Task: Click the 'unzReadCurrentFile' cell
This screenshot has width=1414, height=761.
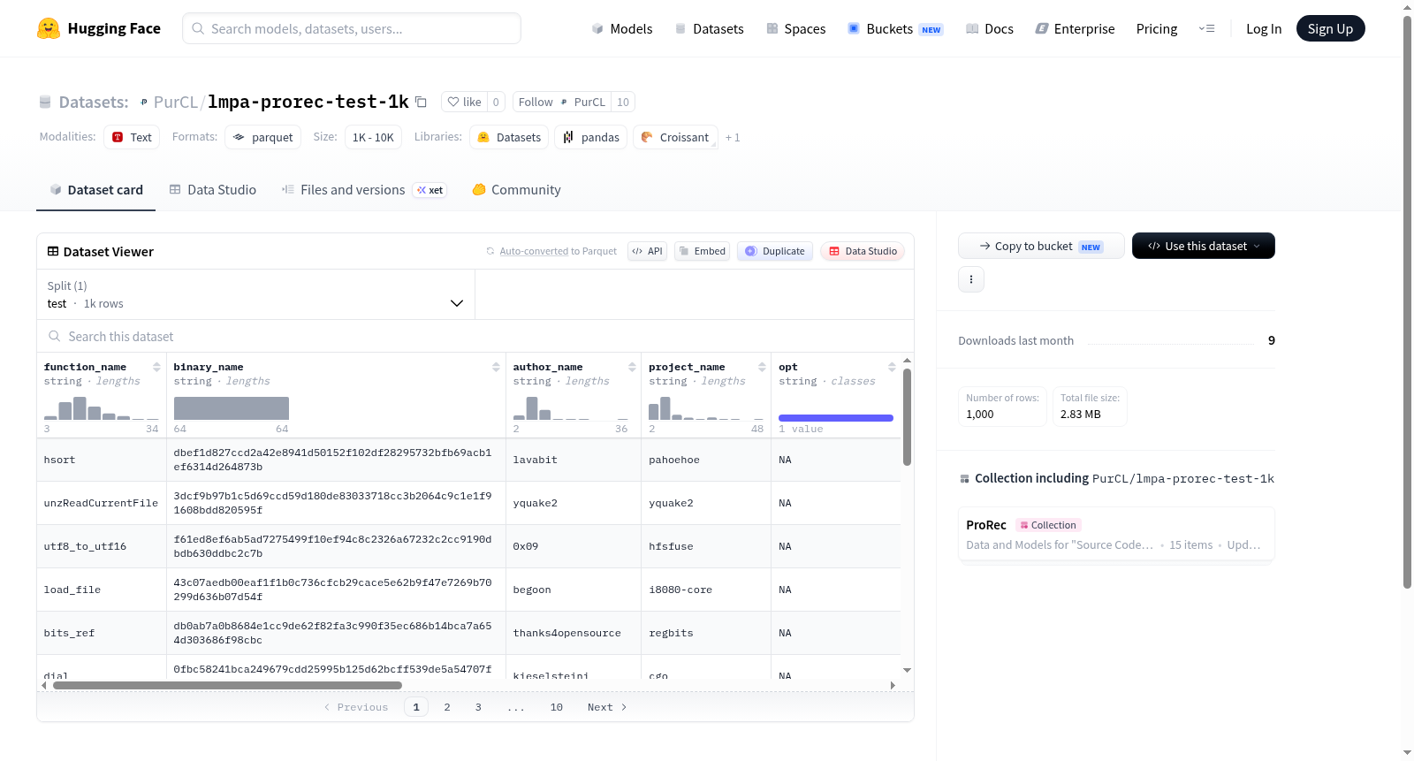Action: pyautogui.click(x=101, y=503)
